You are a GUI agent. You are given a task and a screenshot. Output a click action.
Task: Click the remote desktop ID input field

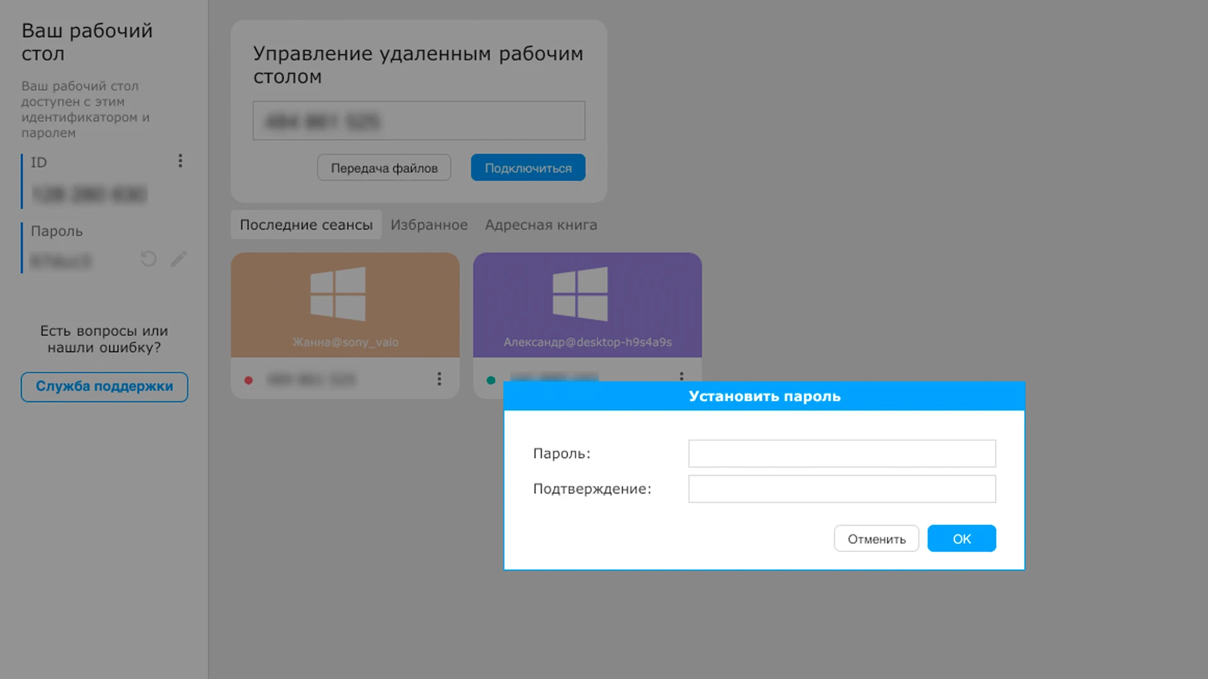[x=418, y=121]
